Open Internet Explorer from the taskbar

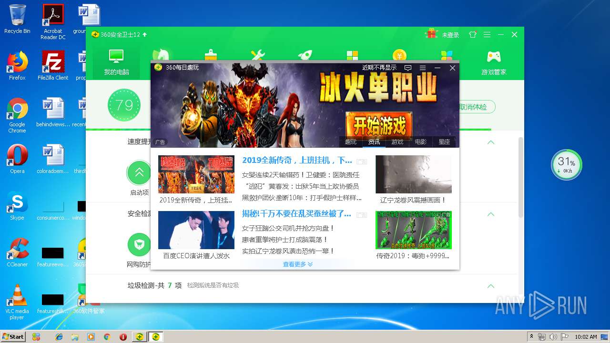pos(59,336)
